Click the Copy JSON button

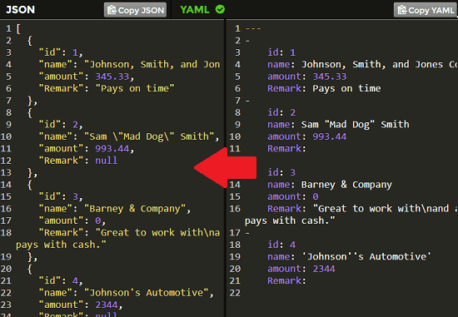[x=135, y=10]
